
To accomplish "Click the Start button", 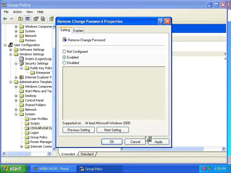I will 14,169.
